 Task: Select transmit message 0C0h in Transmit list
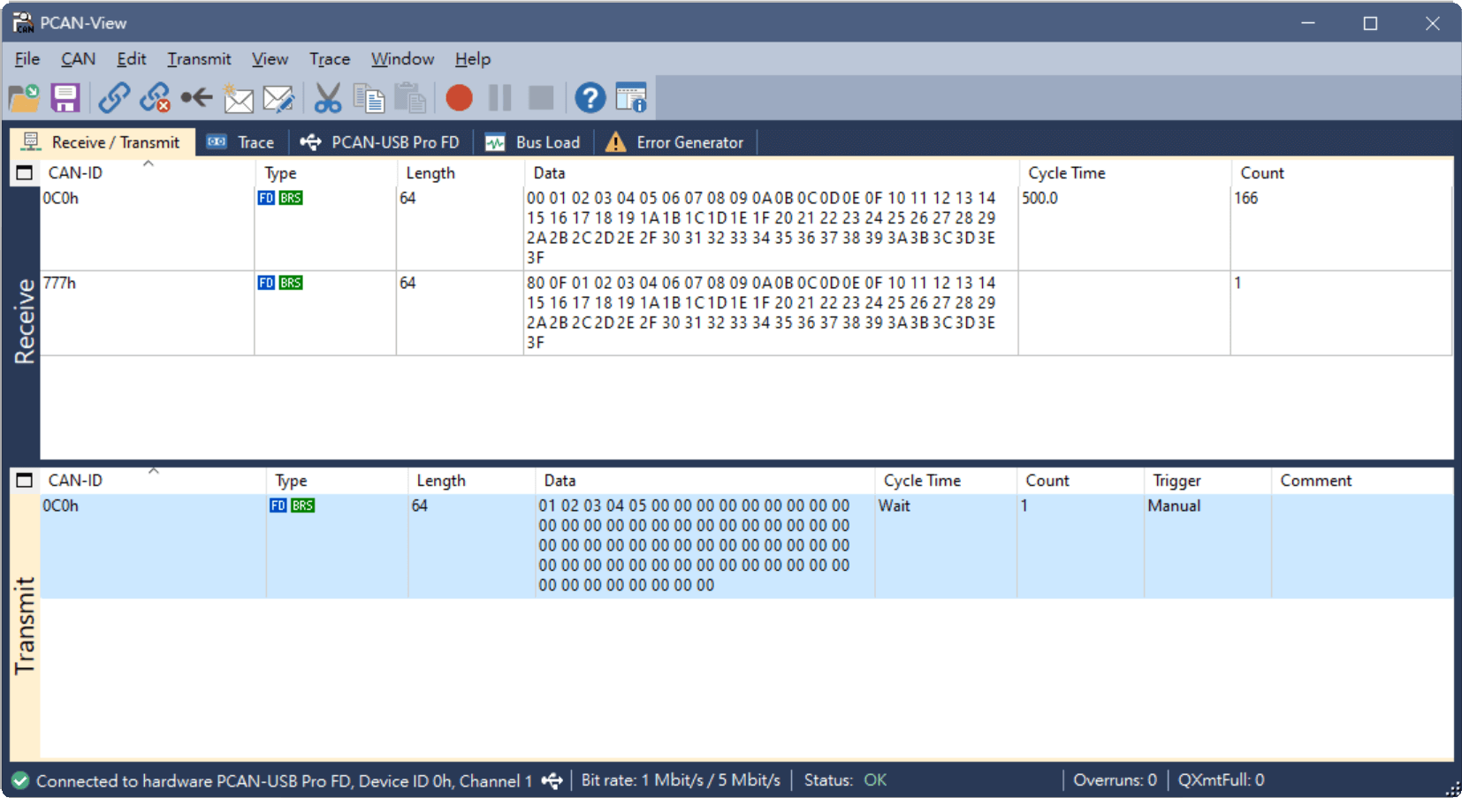point(746,545)
